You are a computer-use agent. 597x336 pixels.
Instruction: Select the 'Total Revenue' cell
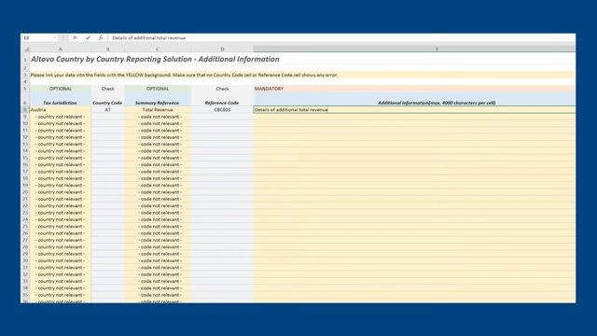pos(158,110)
